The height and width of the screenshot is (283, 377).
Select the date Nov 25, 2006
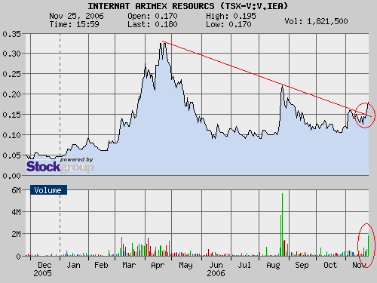(76, 16)
